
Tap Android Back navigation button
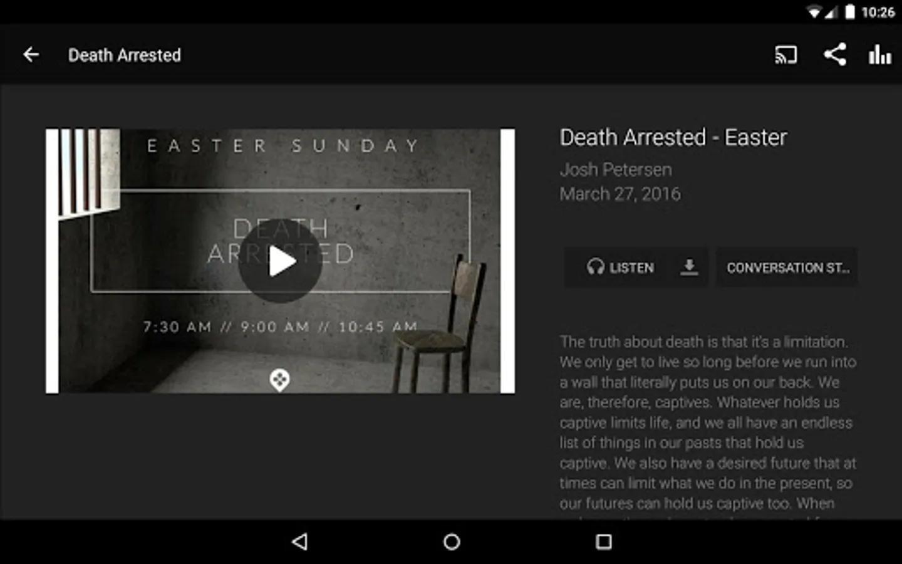(x=300, y=541)
